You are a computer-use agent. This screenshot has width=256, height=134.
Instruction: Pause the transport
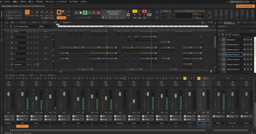coord(89,13)
